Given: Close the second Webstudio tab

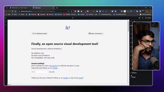Looking at the screenshot, I should (x=53, y=8).
